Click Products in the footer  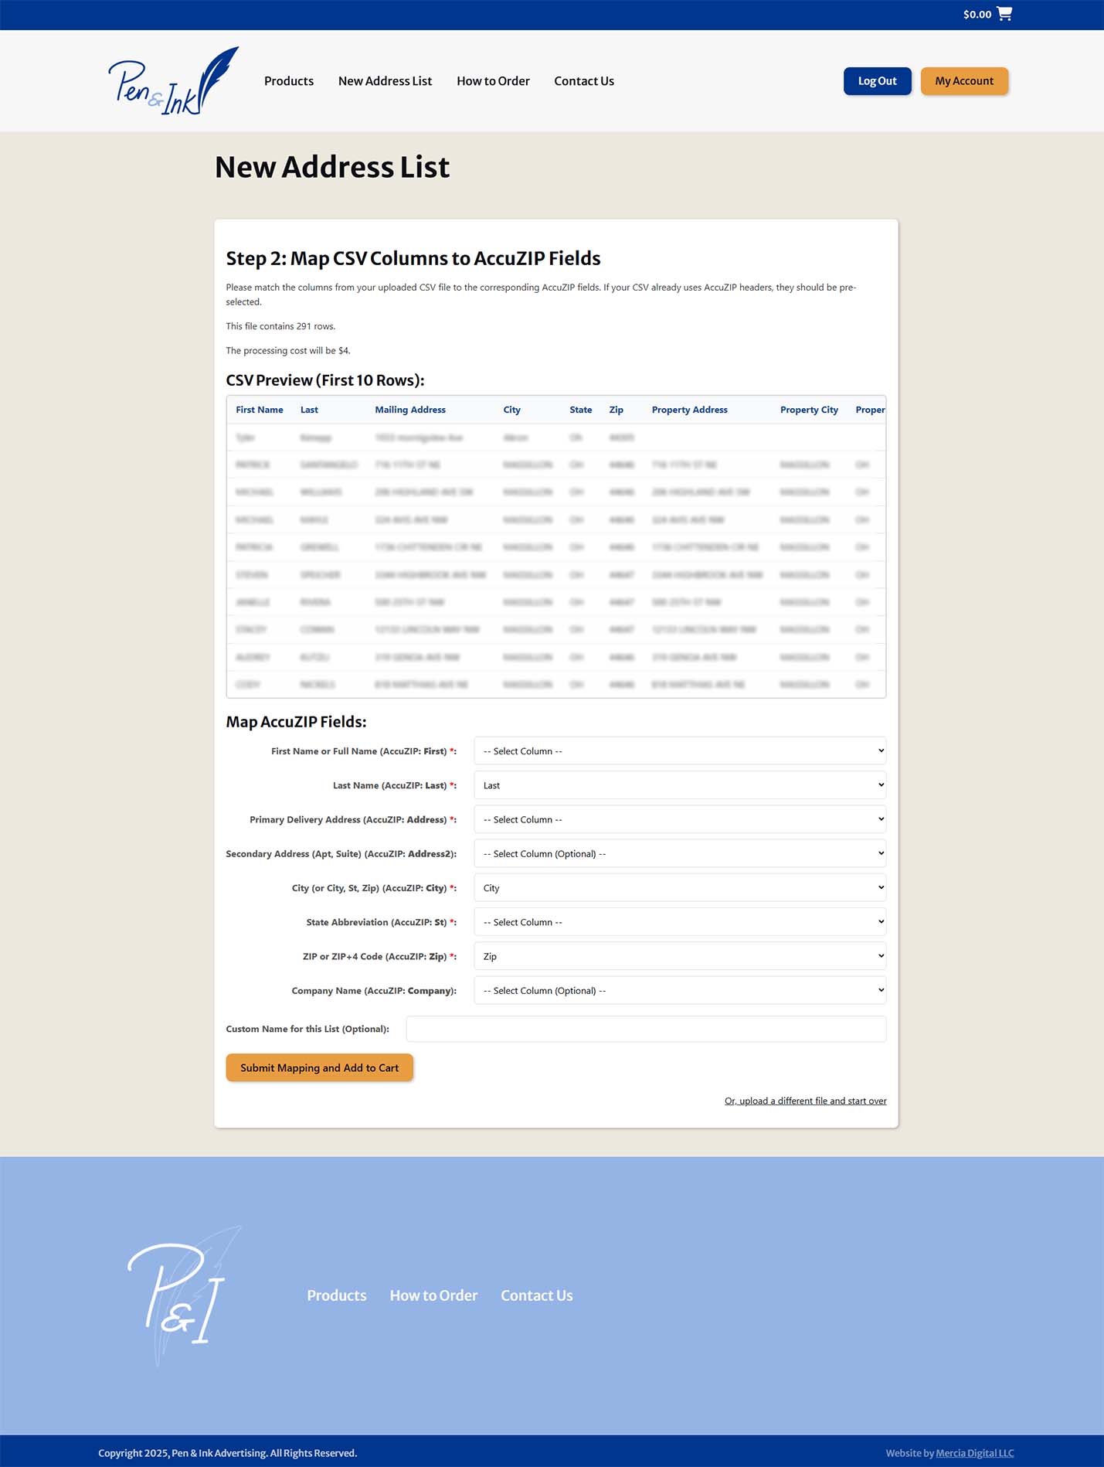[x=337, y=1295]
